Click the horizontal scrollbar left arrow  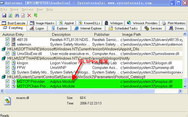click(2, 91)
